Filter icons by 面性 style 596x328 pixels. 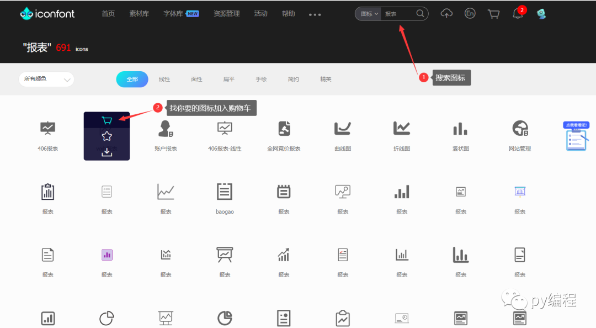[196, 79]
